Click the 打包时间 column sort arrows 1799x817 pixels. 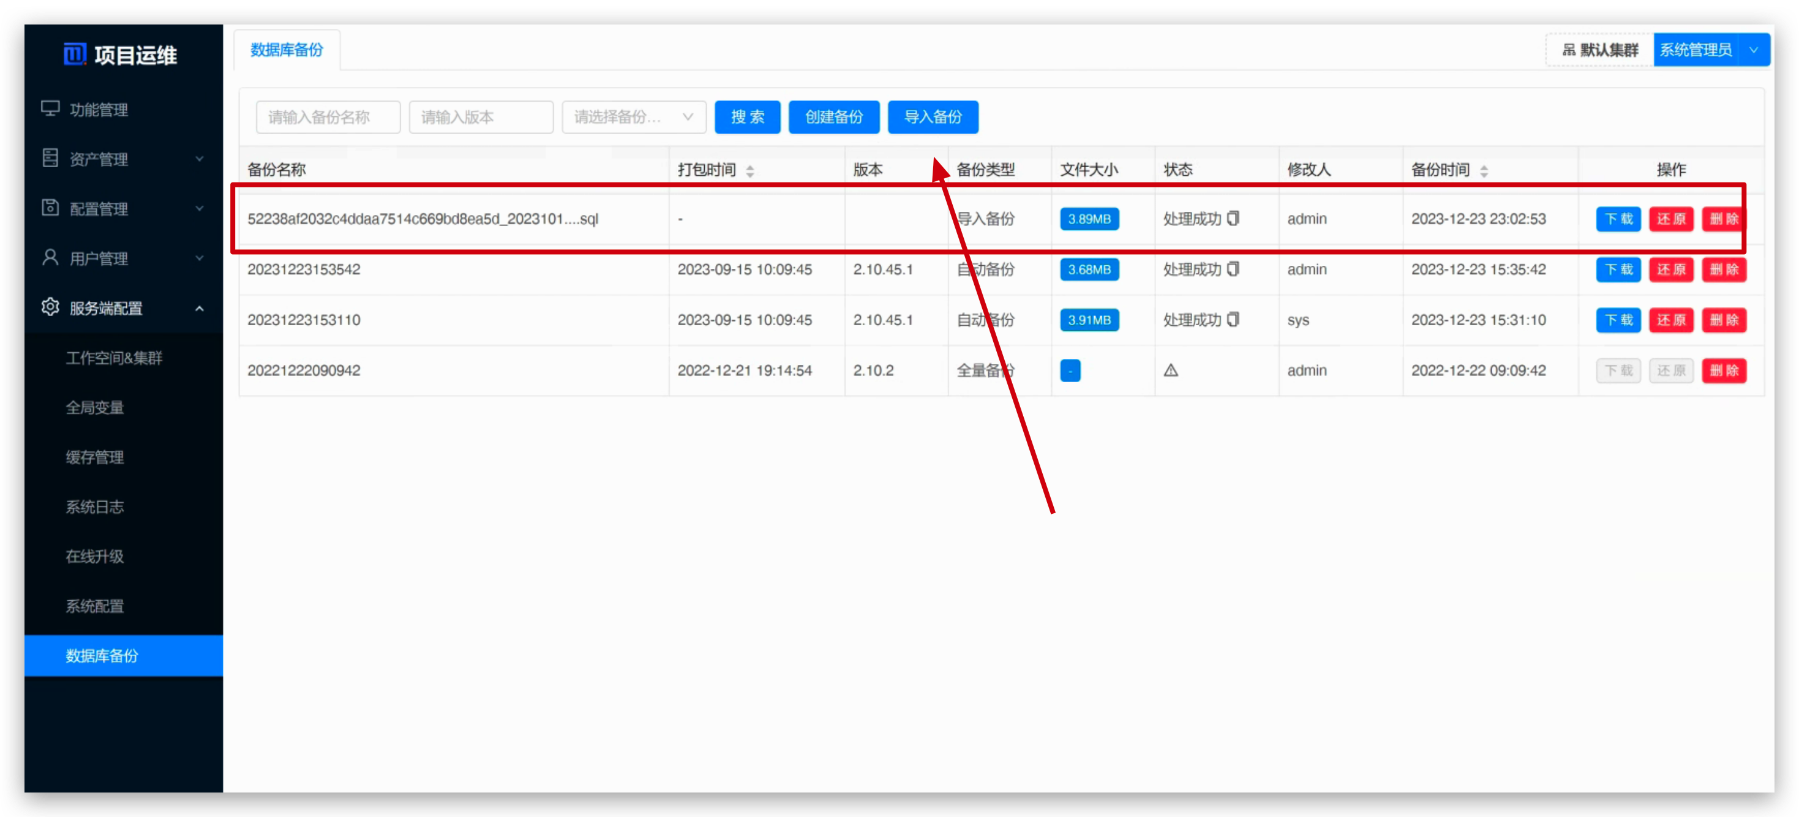(749, 170)
